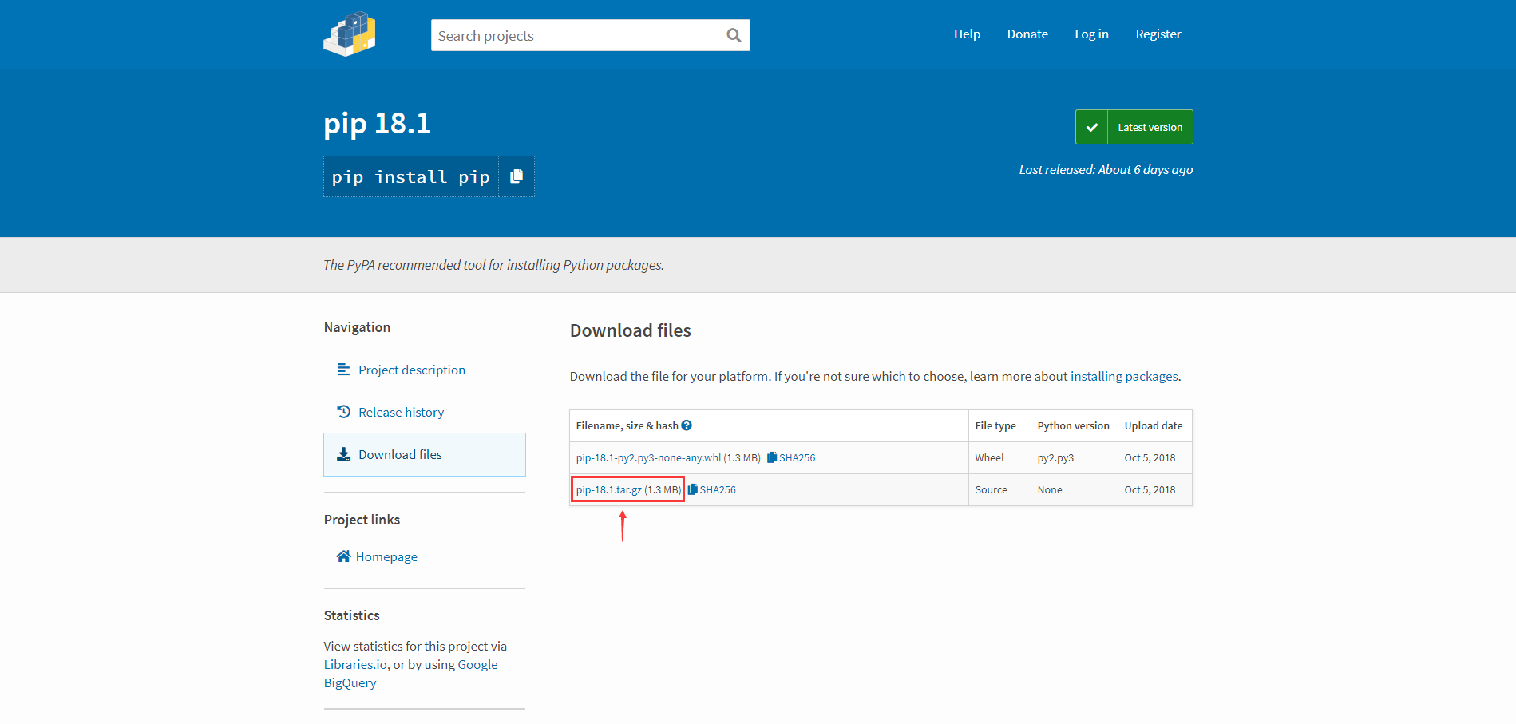Screen dimensions: 1516x724
Task: Click the Release history clock icon
Action: tap(343, 412)
